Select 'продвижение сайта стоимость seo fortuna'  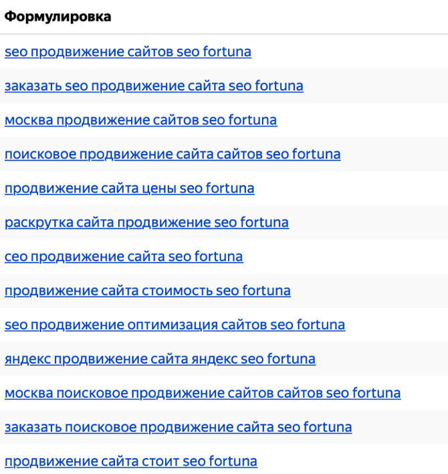point(148,291)
